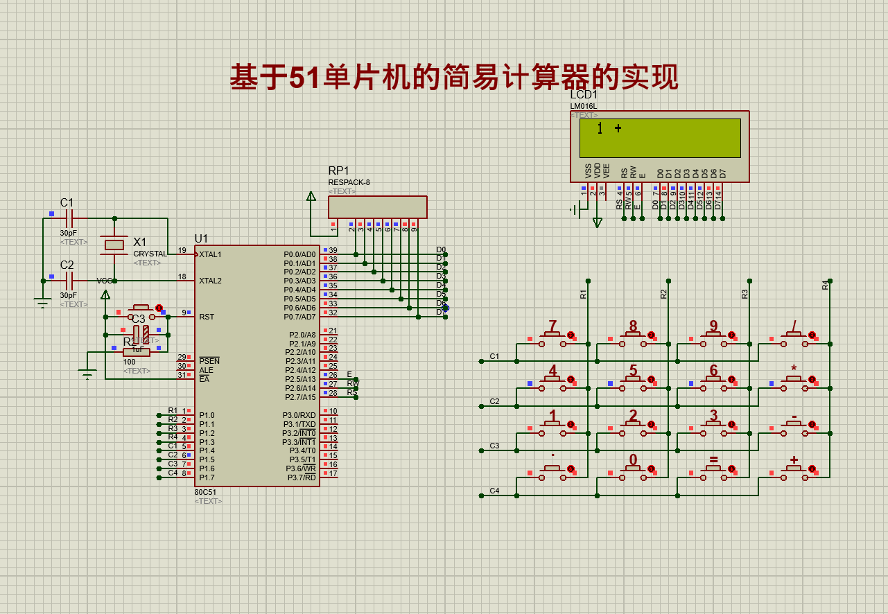The image size is (888, 614).
Task: Select the ground symbol below C2
Action: tap(43, 301)
